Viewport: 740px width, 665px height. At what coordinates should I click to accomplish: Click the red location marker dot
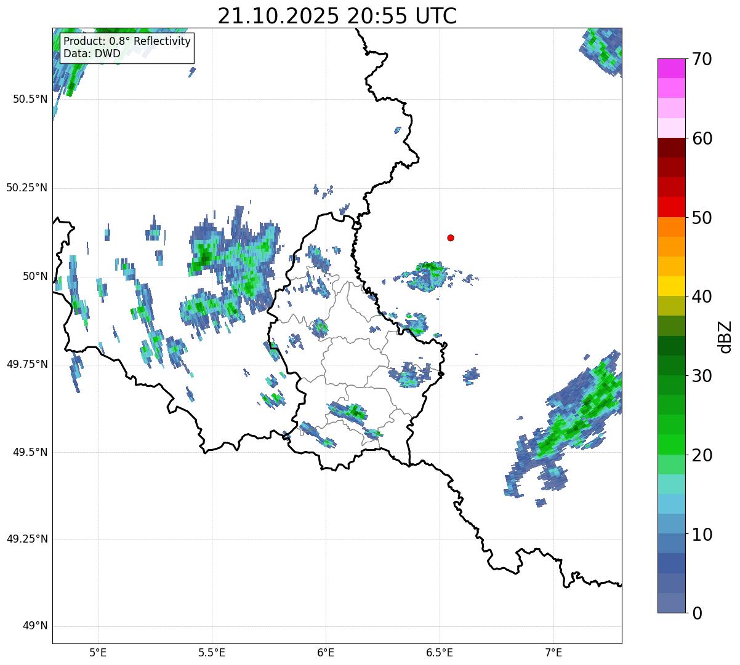pyautogui.click(x=451, y=237)
